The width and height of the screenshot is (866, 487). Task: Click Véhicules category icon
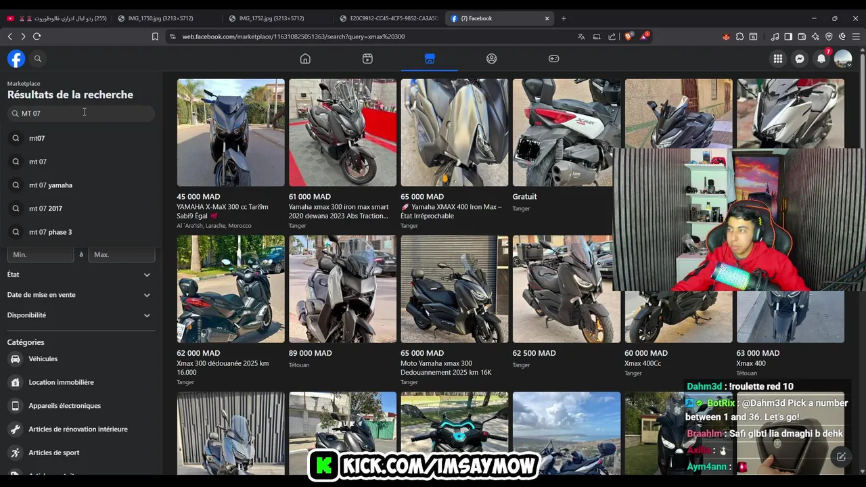click(15, 359)
